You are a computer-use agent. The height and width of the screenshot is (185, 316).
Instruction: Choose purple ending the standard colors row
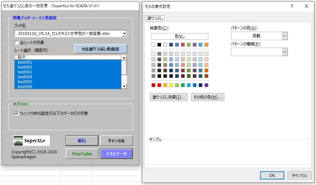pyautogui.click(x=206, y=85)
